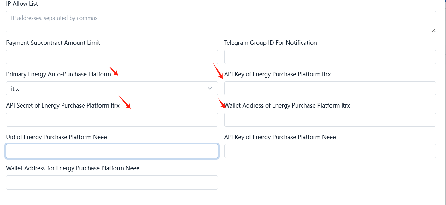Click the 'API Key of Energy Purchase Platform itrx' label
This screenshot has width=446, height=205.
[x=278, y=74]
